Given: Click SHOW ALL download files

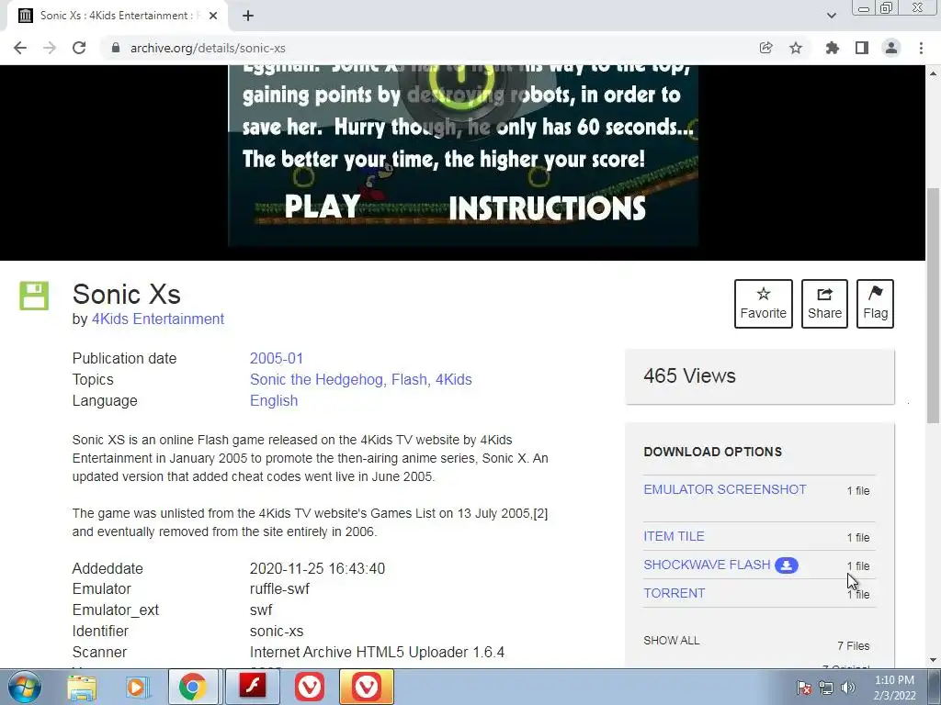Looking at the screenshot, I should (x=672, y=640).
